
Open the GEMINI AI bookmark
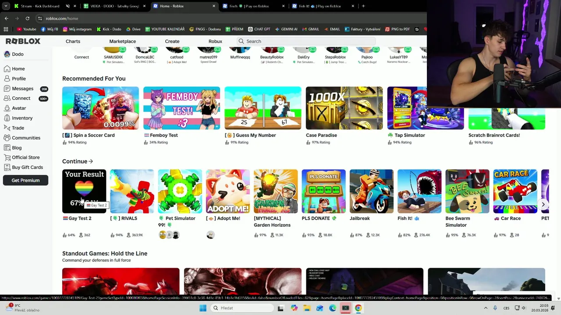click(286, 29)
